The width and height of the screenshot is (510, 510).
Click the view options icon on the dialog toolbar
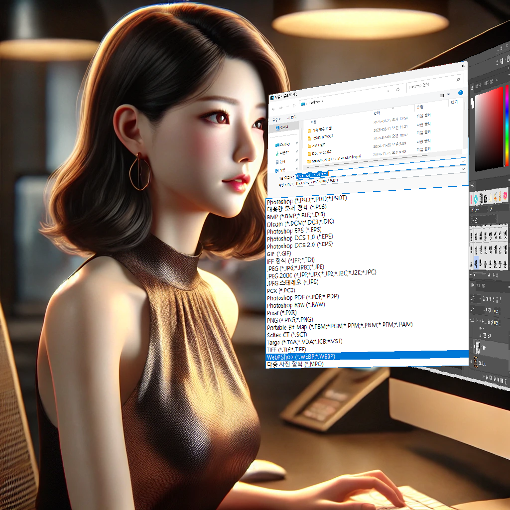[x=442, y=95]
